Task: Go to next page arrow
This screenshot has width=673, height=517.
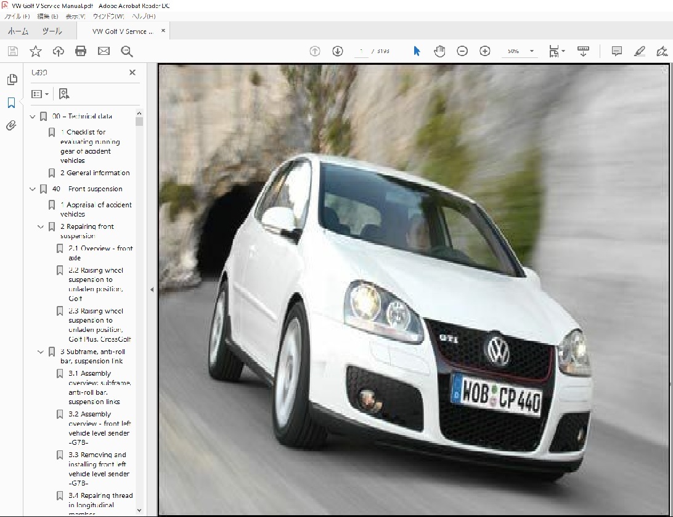Action: 338,51
